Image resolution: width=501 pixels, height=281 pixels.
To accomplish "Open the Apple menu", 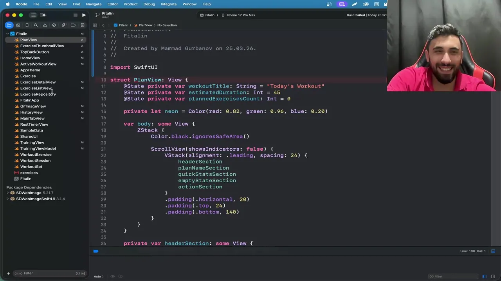I will [x=7, y=4].
